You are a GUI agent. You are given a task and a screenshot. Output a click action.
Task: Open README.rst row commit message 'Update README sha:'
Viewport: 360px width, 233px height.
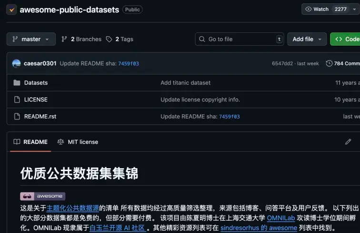click(189, 116)
